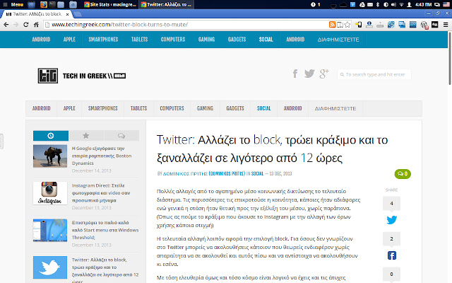This screenshot has width=452, height=283.
Task: Share article via Twitter bird share icon
Action: 391,220
